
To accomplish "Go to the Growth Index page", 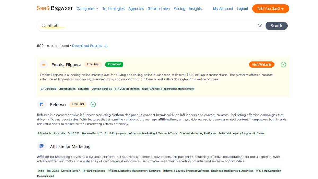I will pyautogui.click(x=159, y=9).
